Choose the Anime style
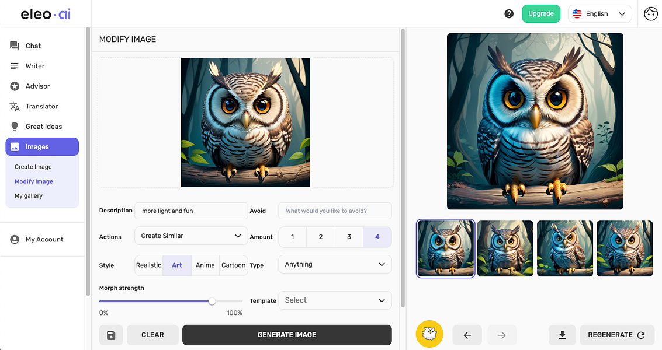The image size is (662, 350). click(205, 265)
